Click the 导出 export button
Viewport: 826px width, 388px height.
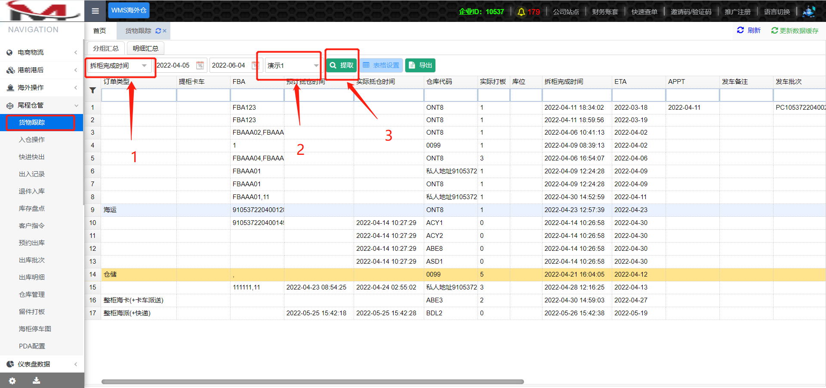(420, 65)
